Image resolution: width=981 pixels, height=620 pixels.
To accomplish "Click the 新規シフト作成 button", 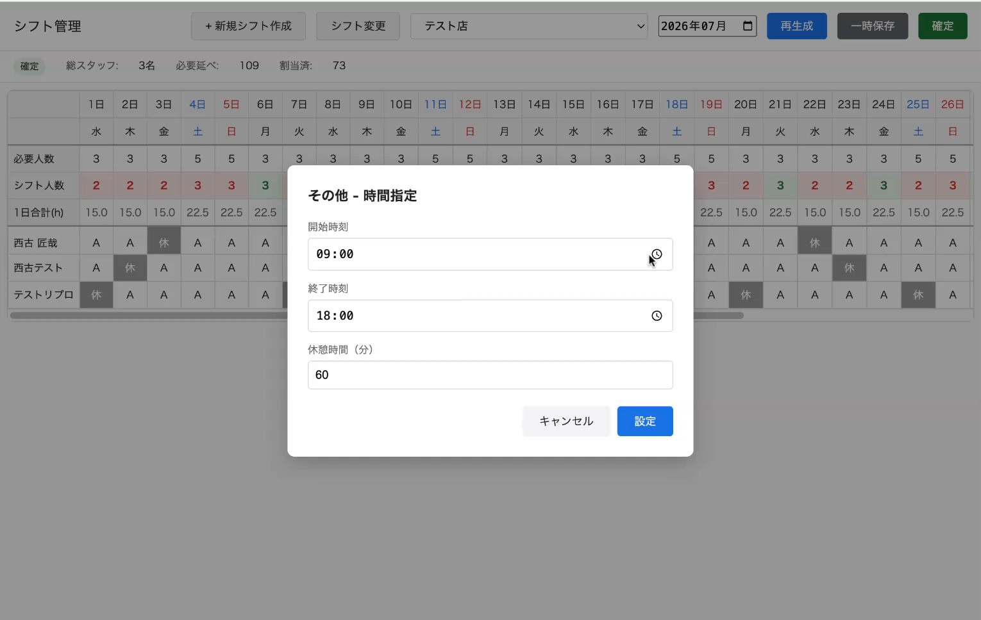I will click(248, 26).
